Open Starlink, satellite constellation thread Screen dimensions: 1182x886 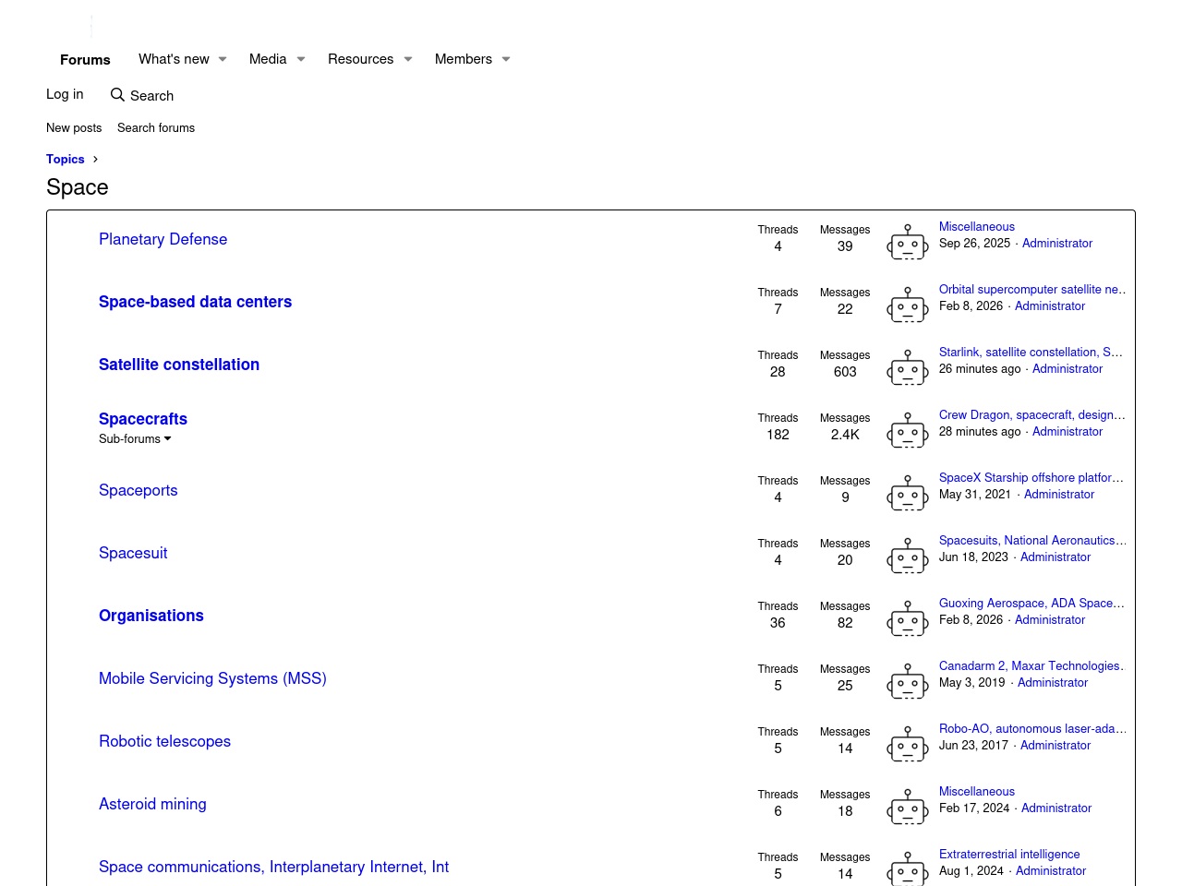coord(1031,353)
